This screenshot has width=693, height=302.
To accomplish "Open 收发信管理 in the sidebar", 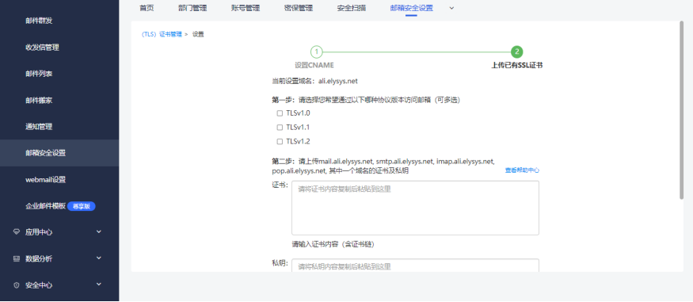I will pyautogui.click(x=42, y=48).
